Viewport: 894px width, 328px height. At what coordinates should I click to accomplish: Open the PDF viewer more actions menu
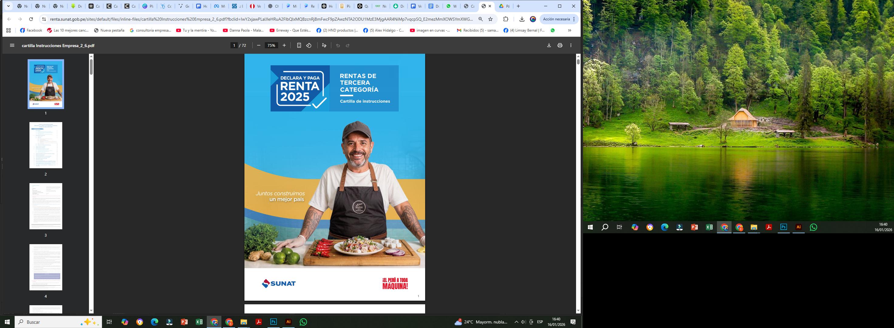[571, 46]
